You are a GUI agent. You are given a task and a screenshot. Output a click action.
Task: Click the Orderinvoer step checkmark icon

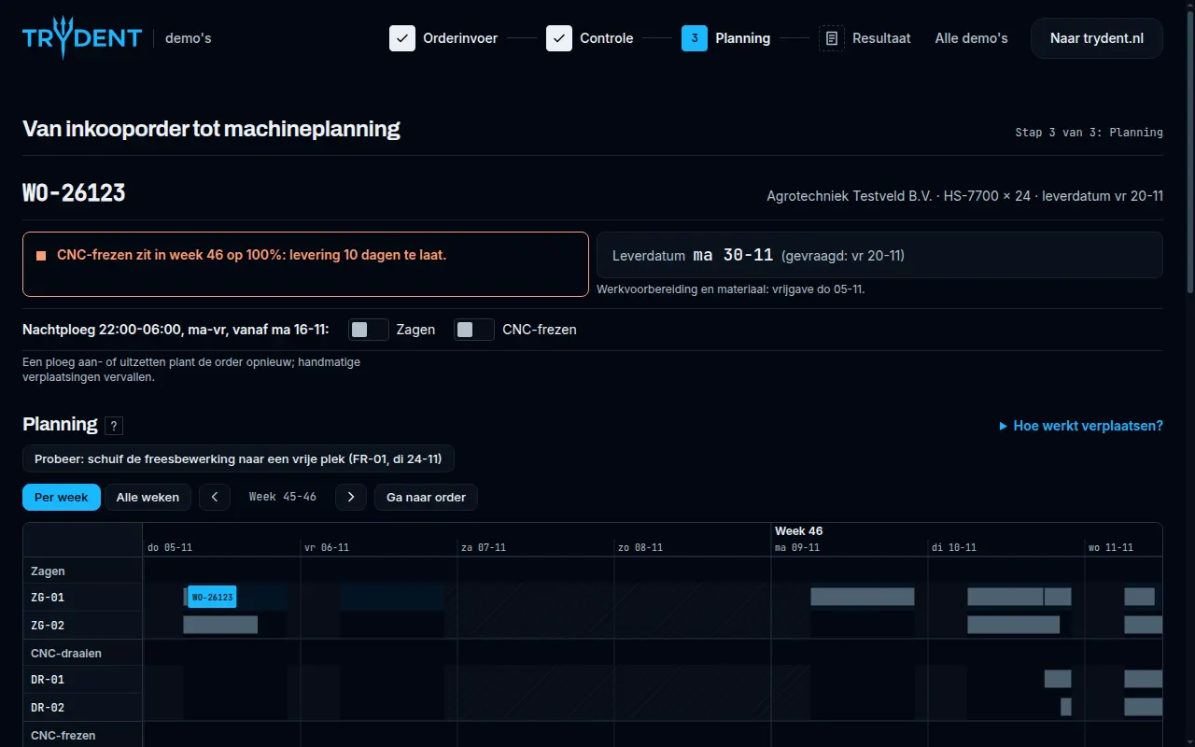(x=402, y=38)
